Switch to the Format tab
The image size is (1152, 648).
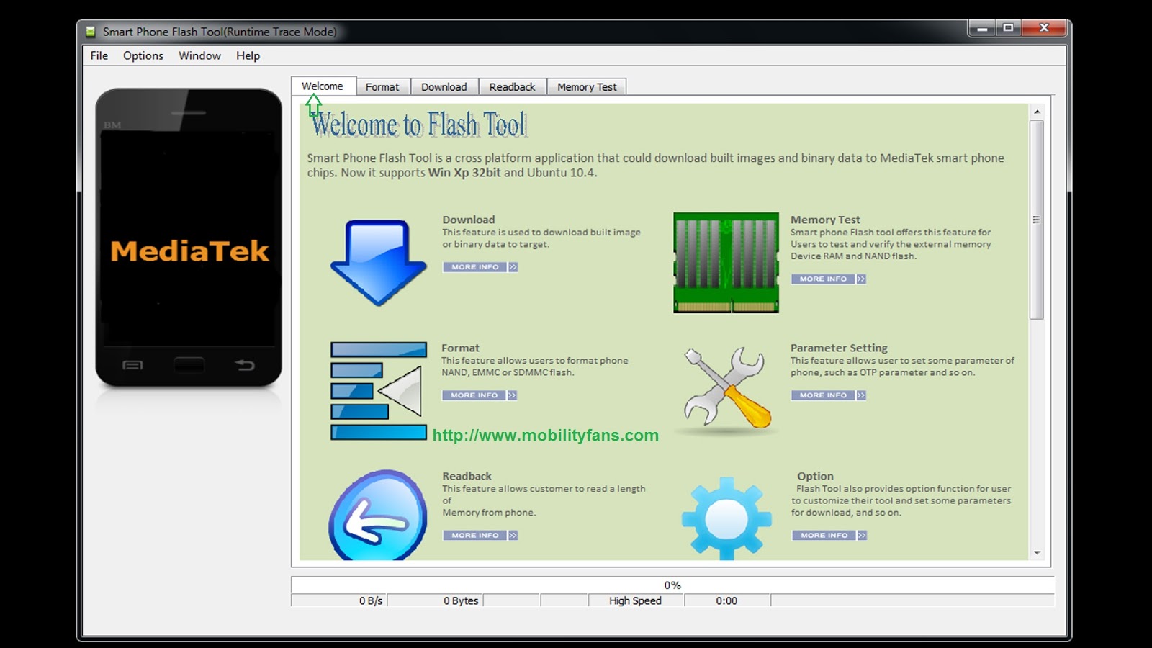point(382,86)
